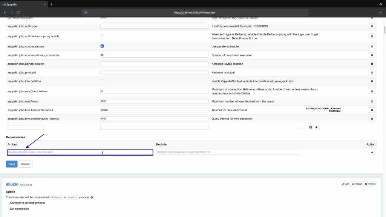Remove the zeppelin.jdbc.principal property
The image size is (386, 217).
[x=372, y=72]
